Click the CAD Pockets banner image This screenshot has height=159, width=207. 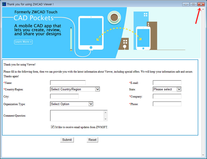click(101, 33)
